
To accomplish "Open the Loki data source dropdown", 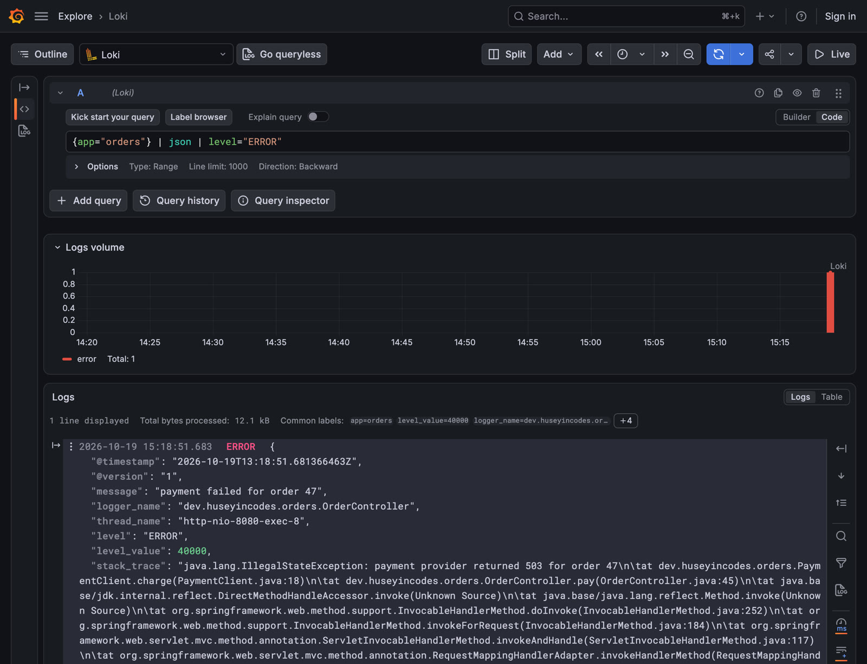I will [x=156, y=54].
